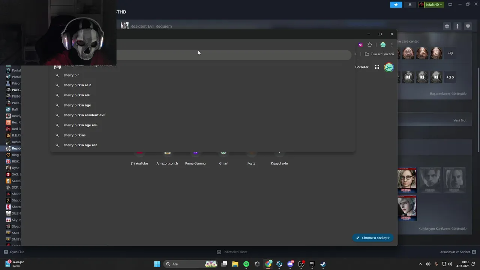Open game settings gear in Steam
The width and height of the screenshot is (480, 270).
447,26
